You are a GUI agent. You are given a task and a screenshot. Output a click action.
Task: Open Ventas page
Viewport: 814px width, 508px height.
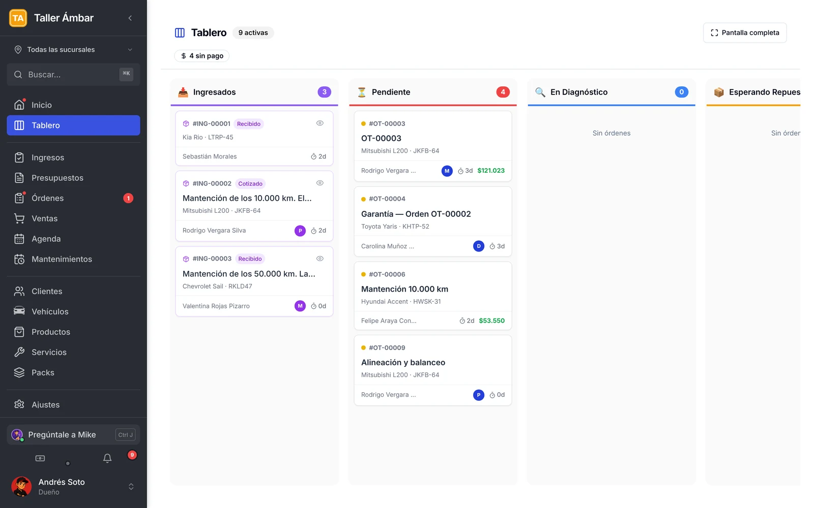click(x=73, y=219)
